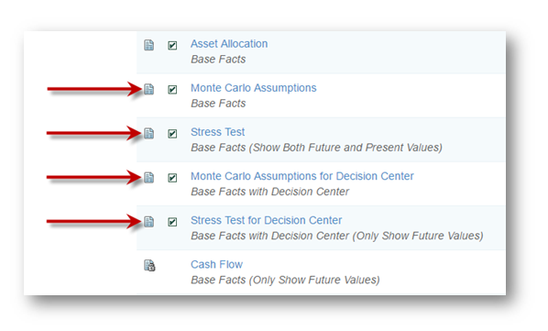Open the Asset Allocation link
The image size is (548, 331).
(x=229, y=44)
